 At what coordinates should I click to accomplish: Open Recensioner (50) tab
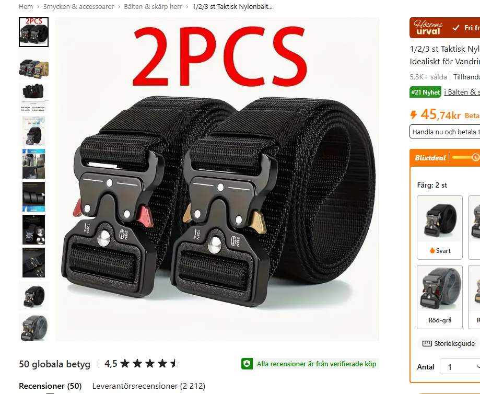(x=50, y=386)
